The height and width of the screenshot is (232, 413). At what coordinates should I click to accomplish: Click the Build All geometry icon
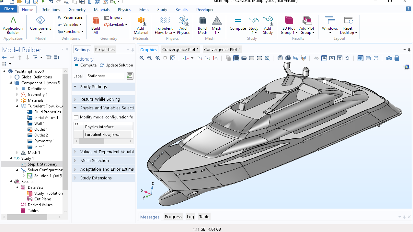(96, 25)
